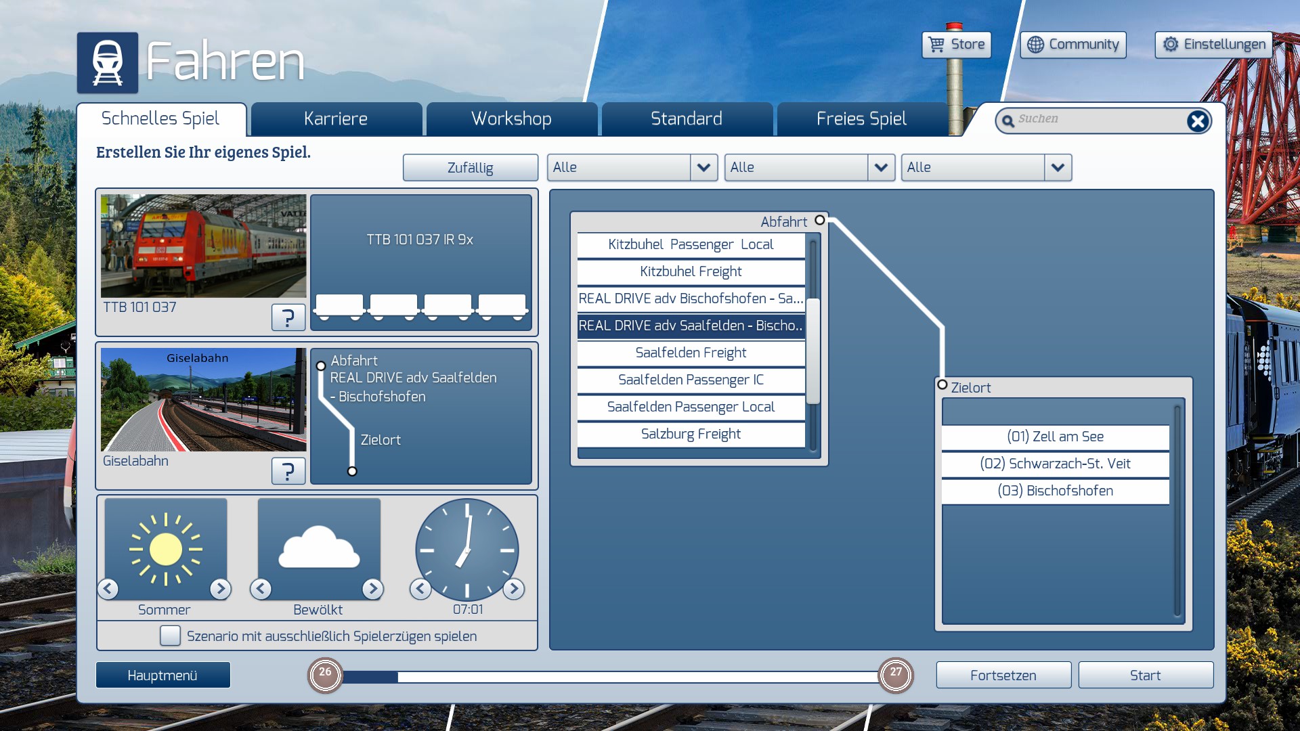Set clock time earlier with left arrow

tap(420, 589)
